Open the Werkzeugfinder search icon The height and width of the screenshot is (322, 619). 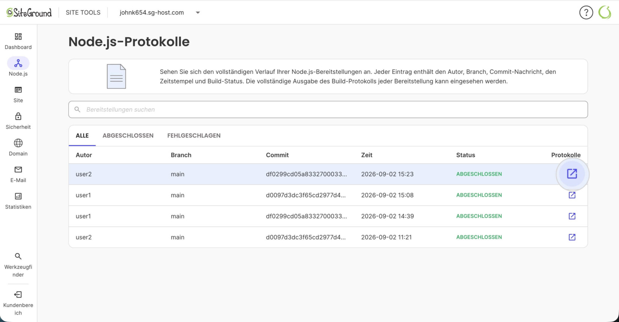pos(18,256)
